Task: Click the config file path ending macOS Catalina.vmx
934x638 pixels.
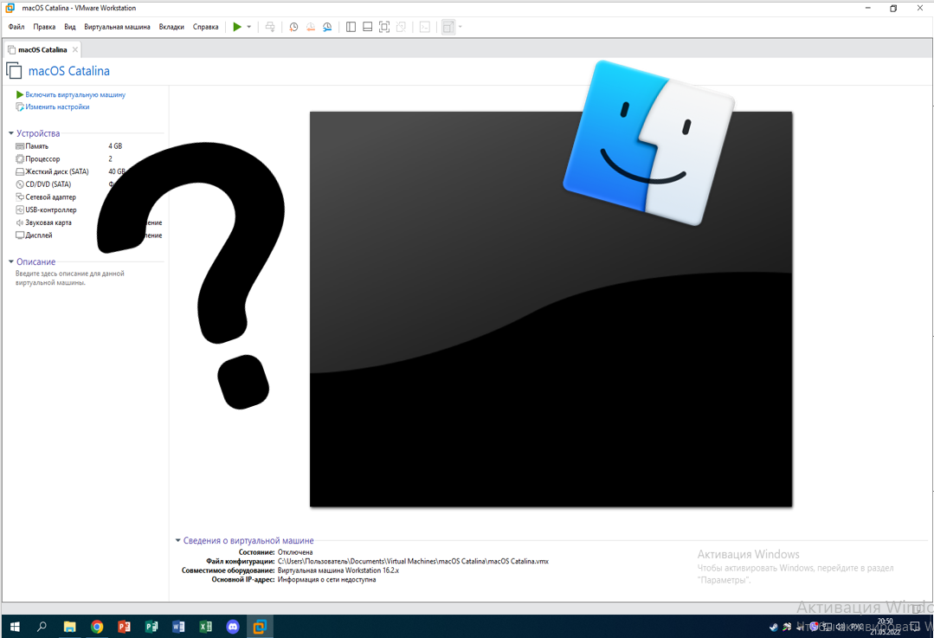Action: pyautogui.click(x=413, y=561)
